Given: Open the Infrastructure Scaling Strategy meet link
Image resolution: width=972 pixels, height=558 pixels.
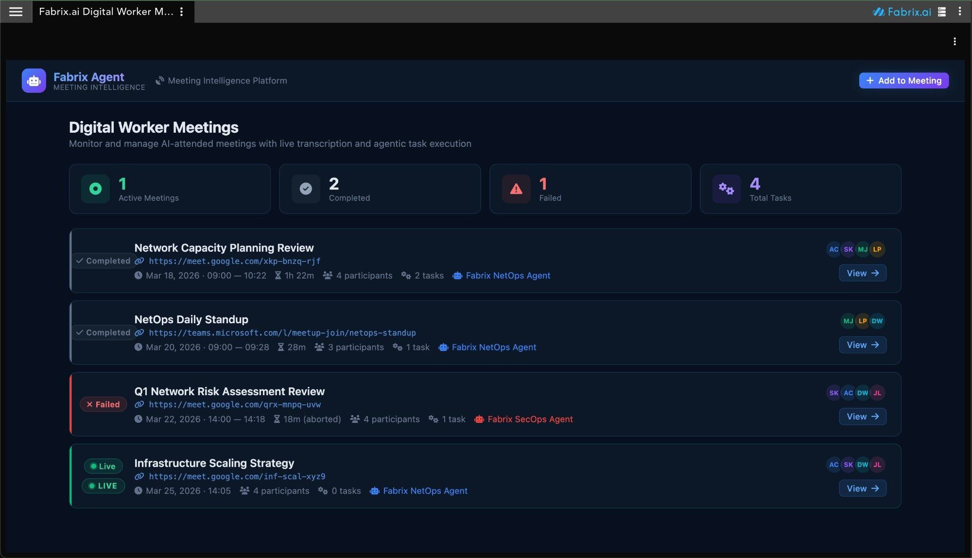Looking at the screenshot, I should click(237, 476).
